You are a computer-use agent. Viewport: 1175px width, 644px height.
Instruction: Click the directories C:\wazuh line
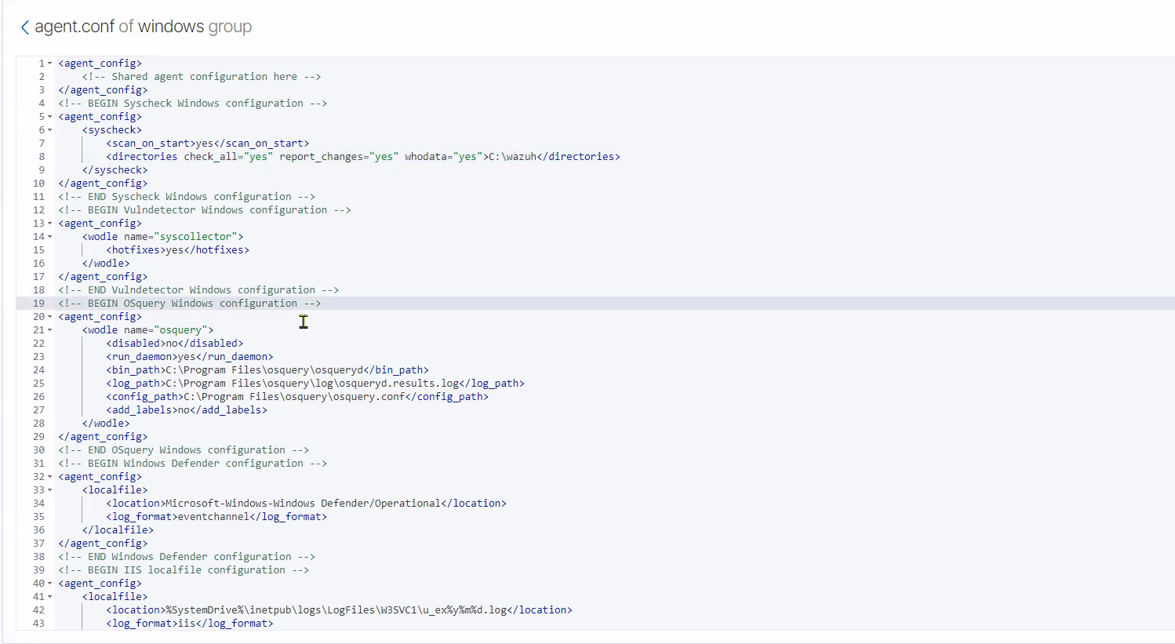coord(363,156)
